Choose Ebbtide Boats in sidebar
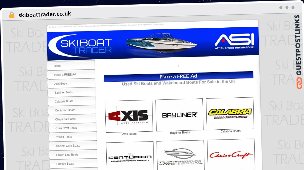The width and height of the screenshot is (304, 170). coord(74,164)
